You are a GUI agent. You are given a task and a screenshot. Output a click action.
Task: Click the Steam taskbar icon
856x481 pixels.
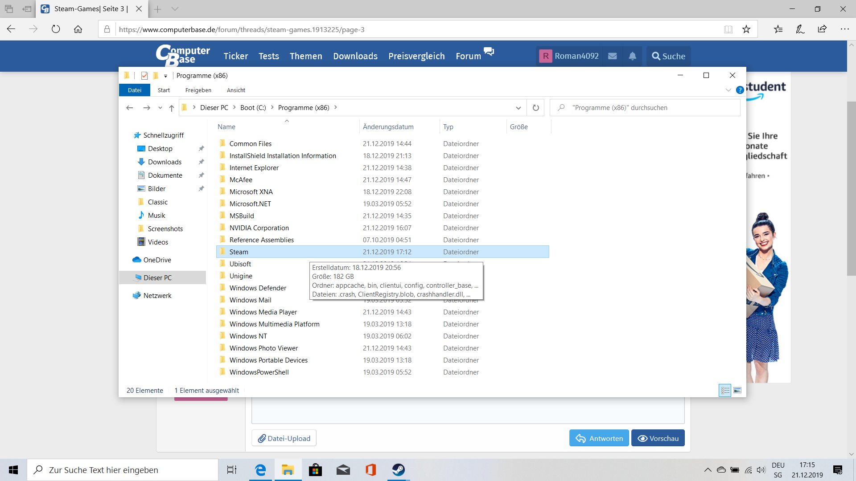(x=398, y=470)
